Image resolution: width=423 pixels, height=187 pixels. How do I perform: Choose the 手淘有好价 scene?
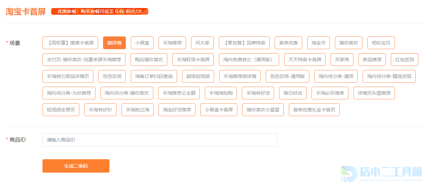point(100,110)
